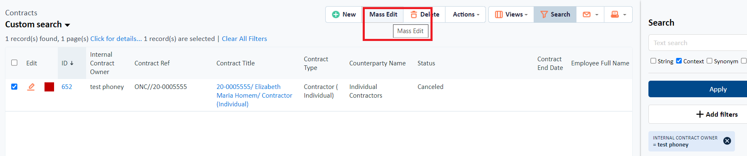
Task: Open the dropdown arrow beside the printer
Action: click(625, 15)
